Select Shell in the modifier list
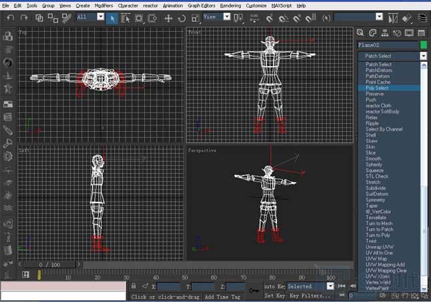The height and width of the screenshot is (302, 431). (x=389, y=135)
